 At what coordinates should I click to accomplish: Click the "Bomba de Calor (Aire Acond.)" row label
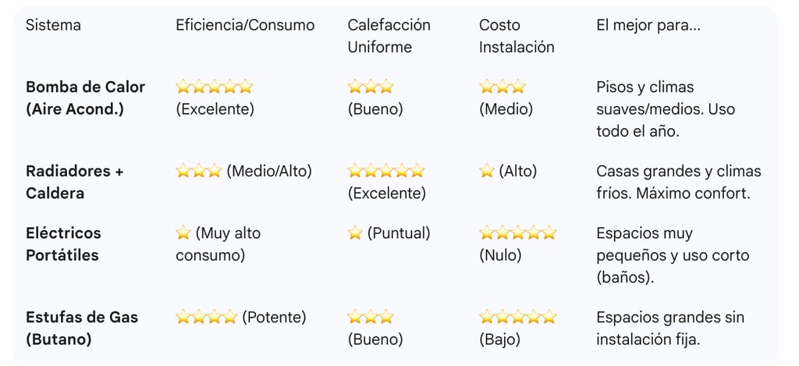(85, 98)
